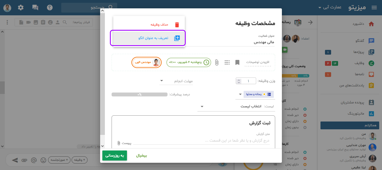
Task: Expand the رسانه و محتوا project dropdown
Action: (240, 94)
